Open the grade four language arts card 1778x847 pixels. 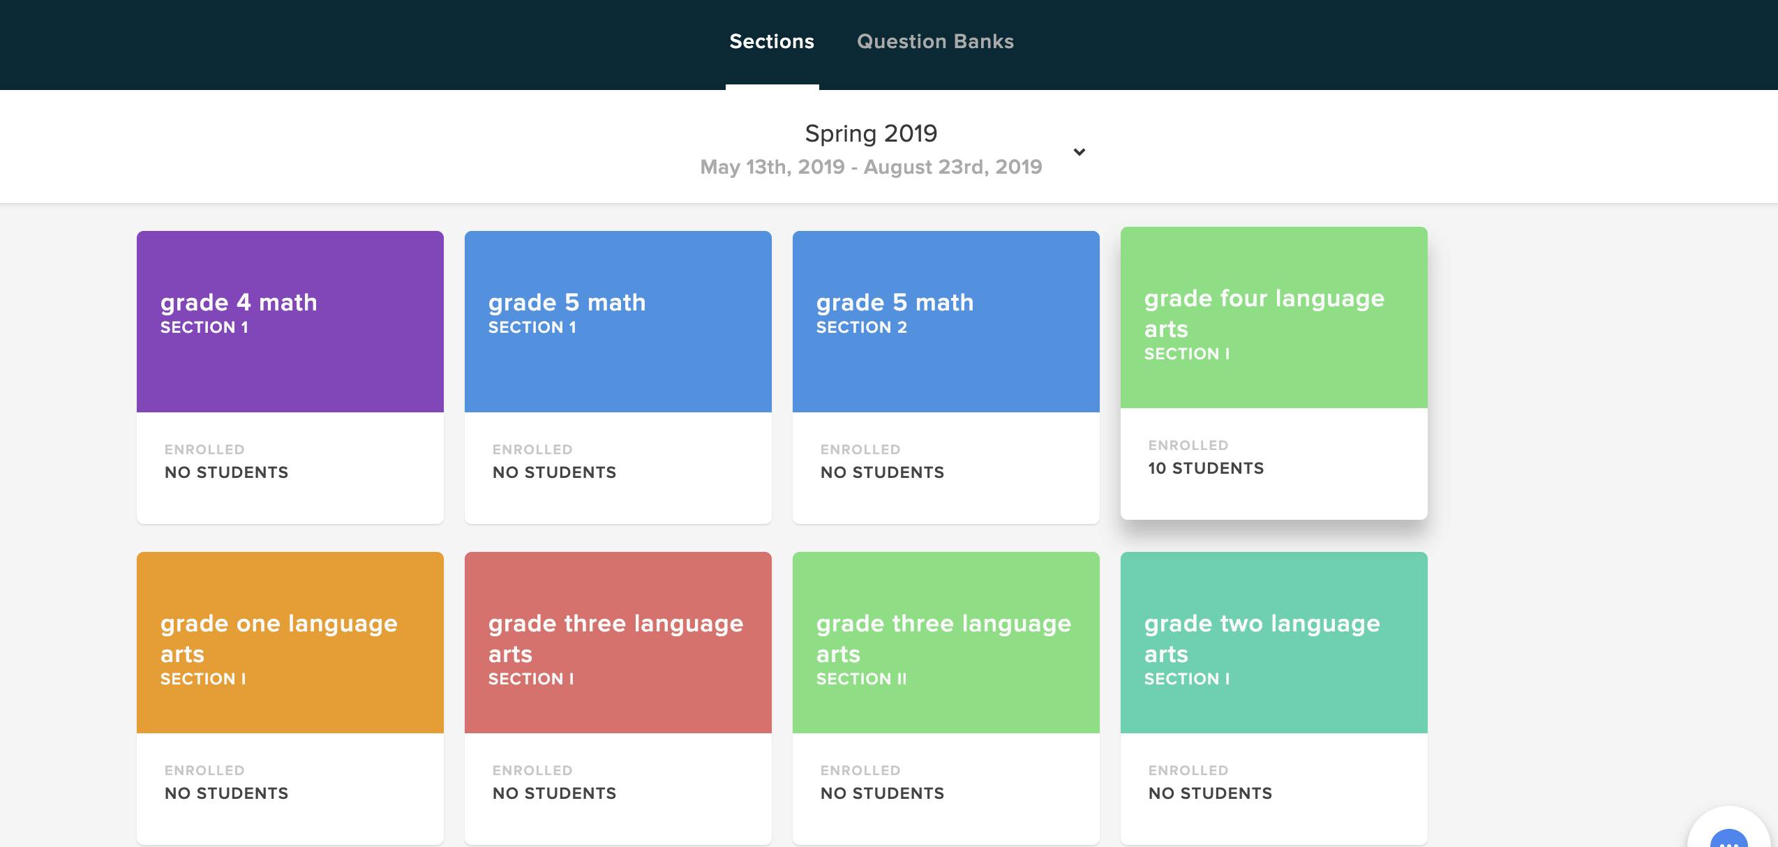pyautogui.click(x=1274, y=373)
